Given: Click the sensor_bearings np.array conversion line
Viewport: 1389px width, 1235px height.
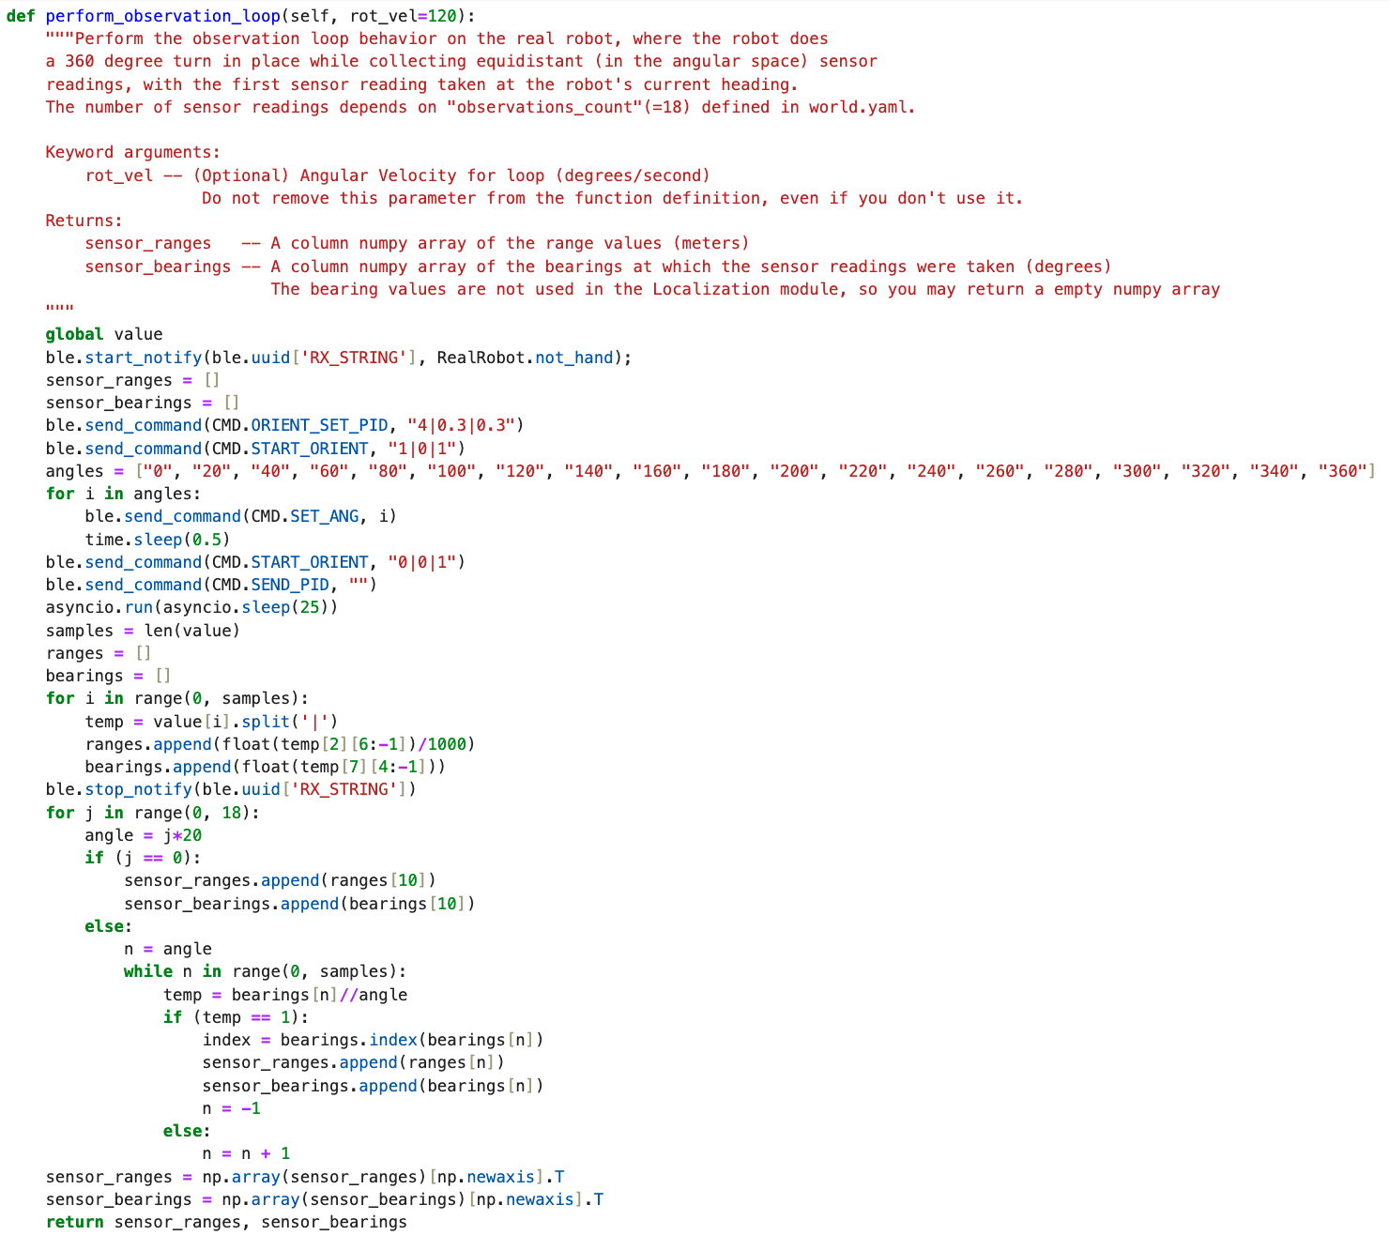Looking at the screenshot, I should tap(325, 1199).
